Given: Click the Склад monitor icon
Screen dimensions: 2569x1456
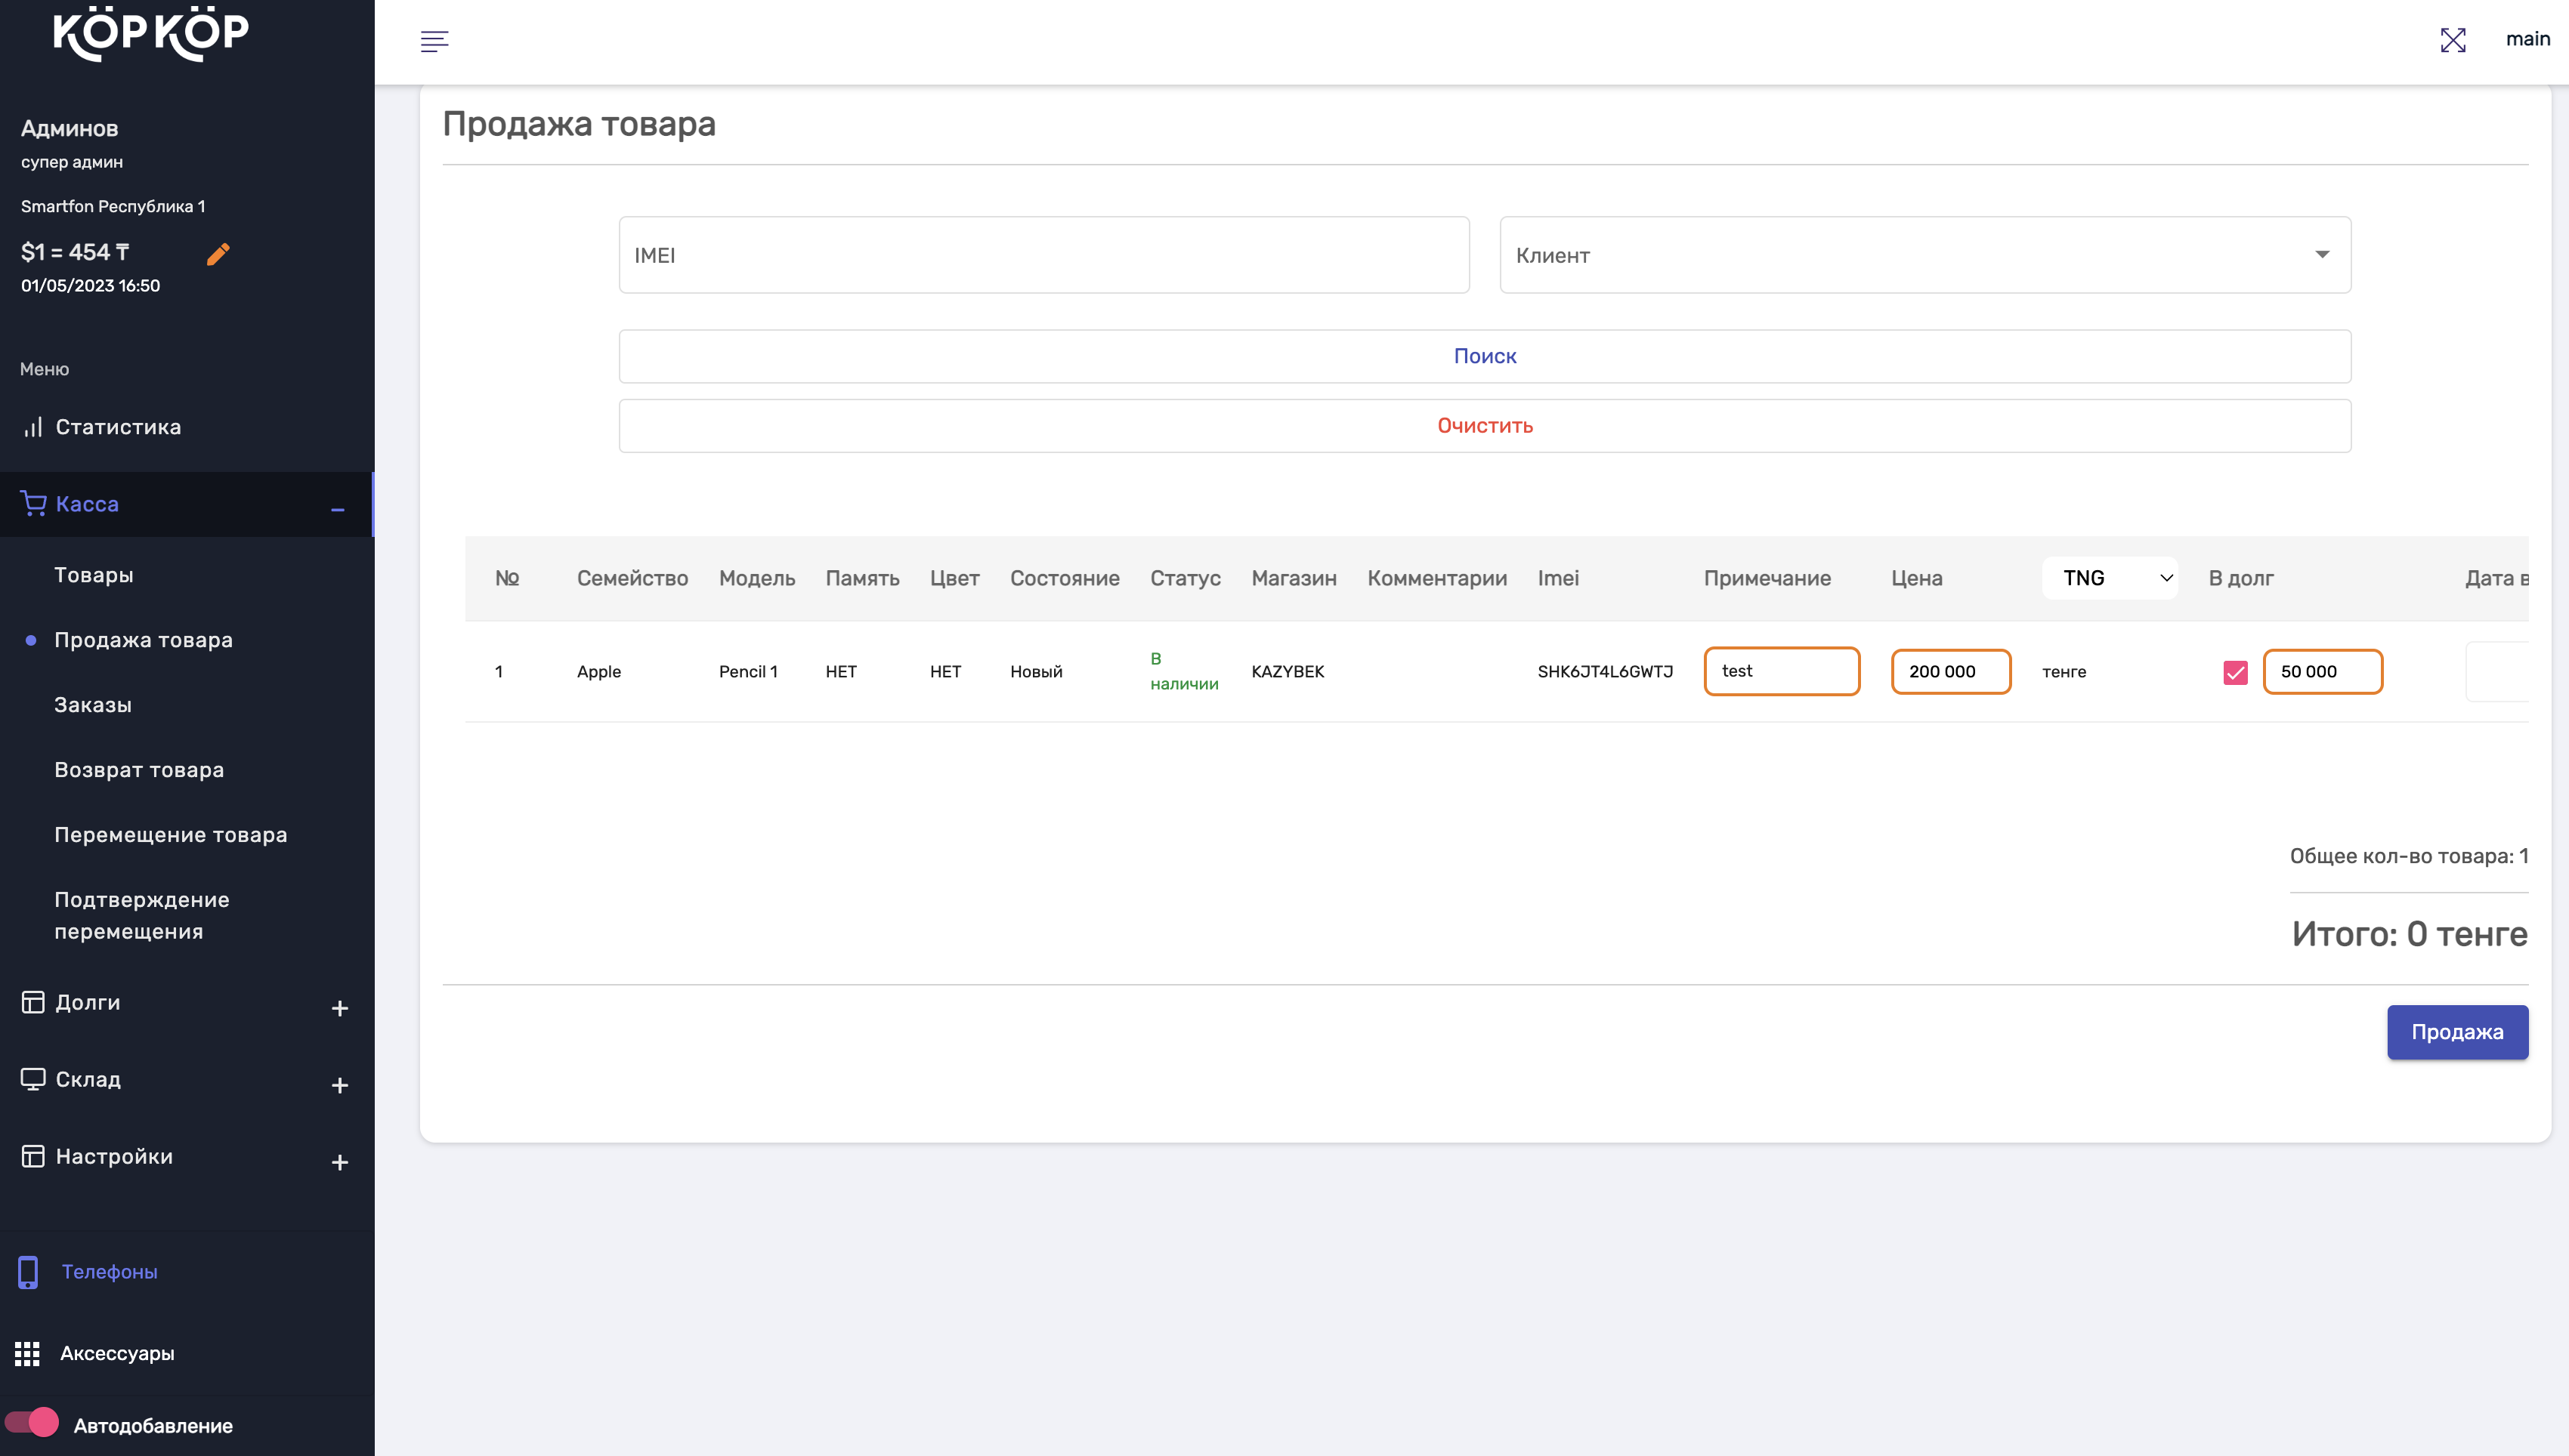Looking at the screenshot, I should pos(33,1079).
